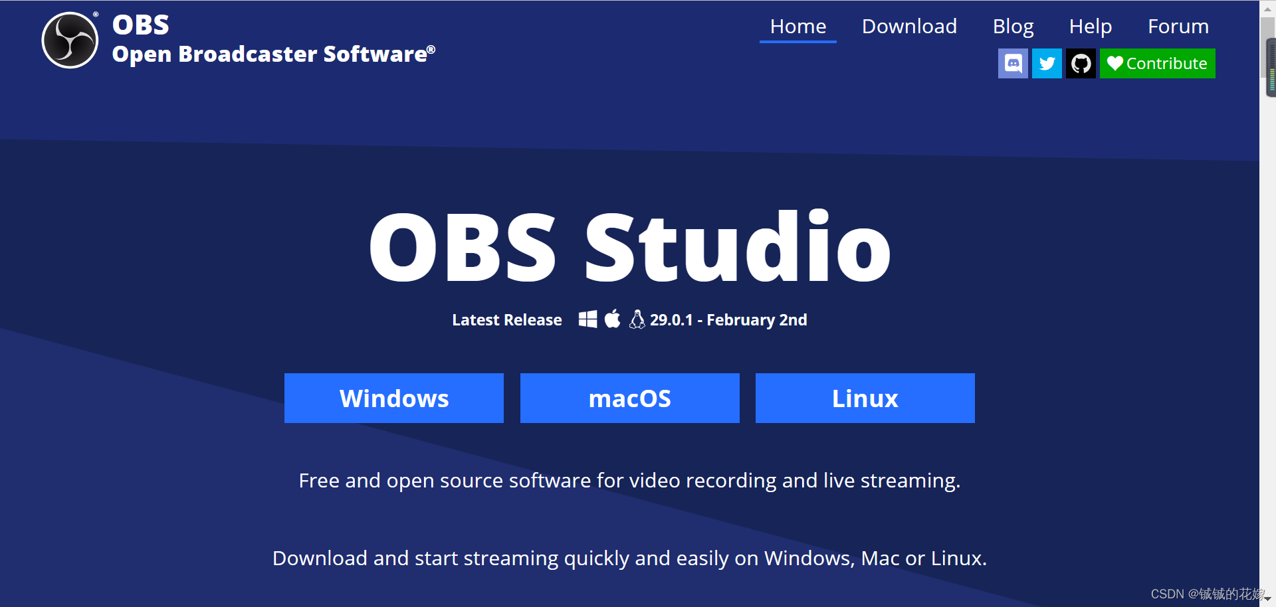Click the OBS Open Broadcaster Software title
The image size is (1276, 607).
click(x=274, y=40)
